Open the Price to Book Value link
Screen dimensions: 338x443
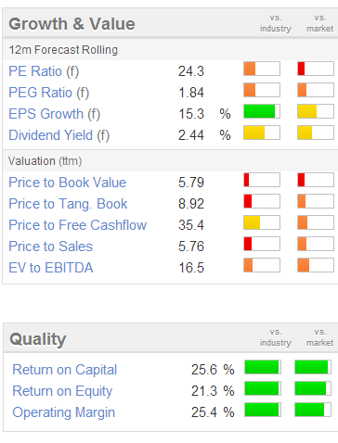click(x=68, y=183)
